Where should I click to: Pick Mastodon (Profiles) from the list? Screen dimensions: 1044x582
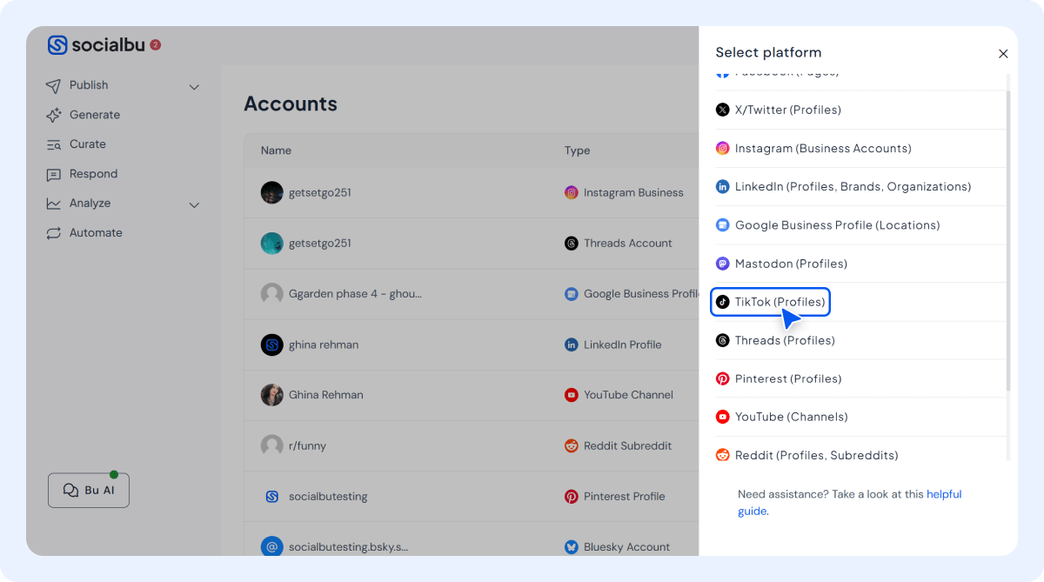coord(791,264)
